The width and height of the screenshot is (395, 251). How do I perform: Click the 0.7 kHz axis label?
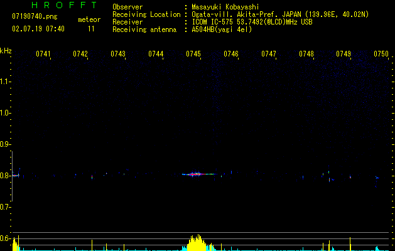point(5,207)
